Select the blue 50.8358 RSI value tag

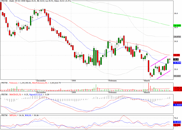[177, 122]
